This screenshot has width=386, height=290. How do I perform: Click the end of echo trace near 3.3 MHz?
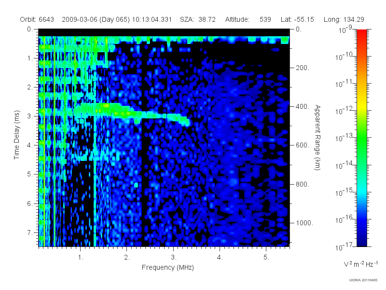(186, 121)
